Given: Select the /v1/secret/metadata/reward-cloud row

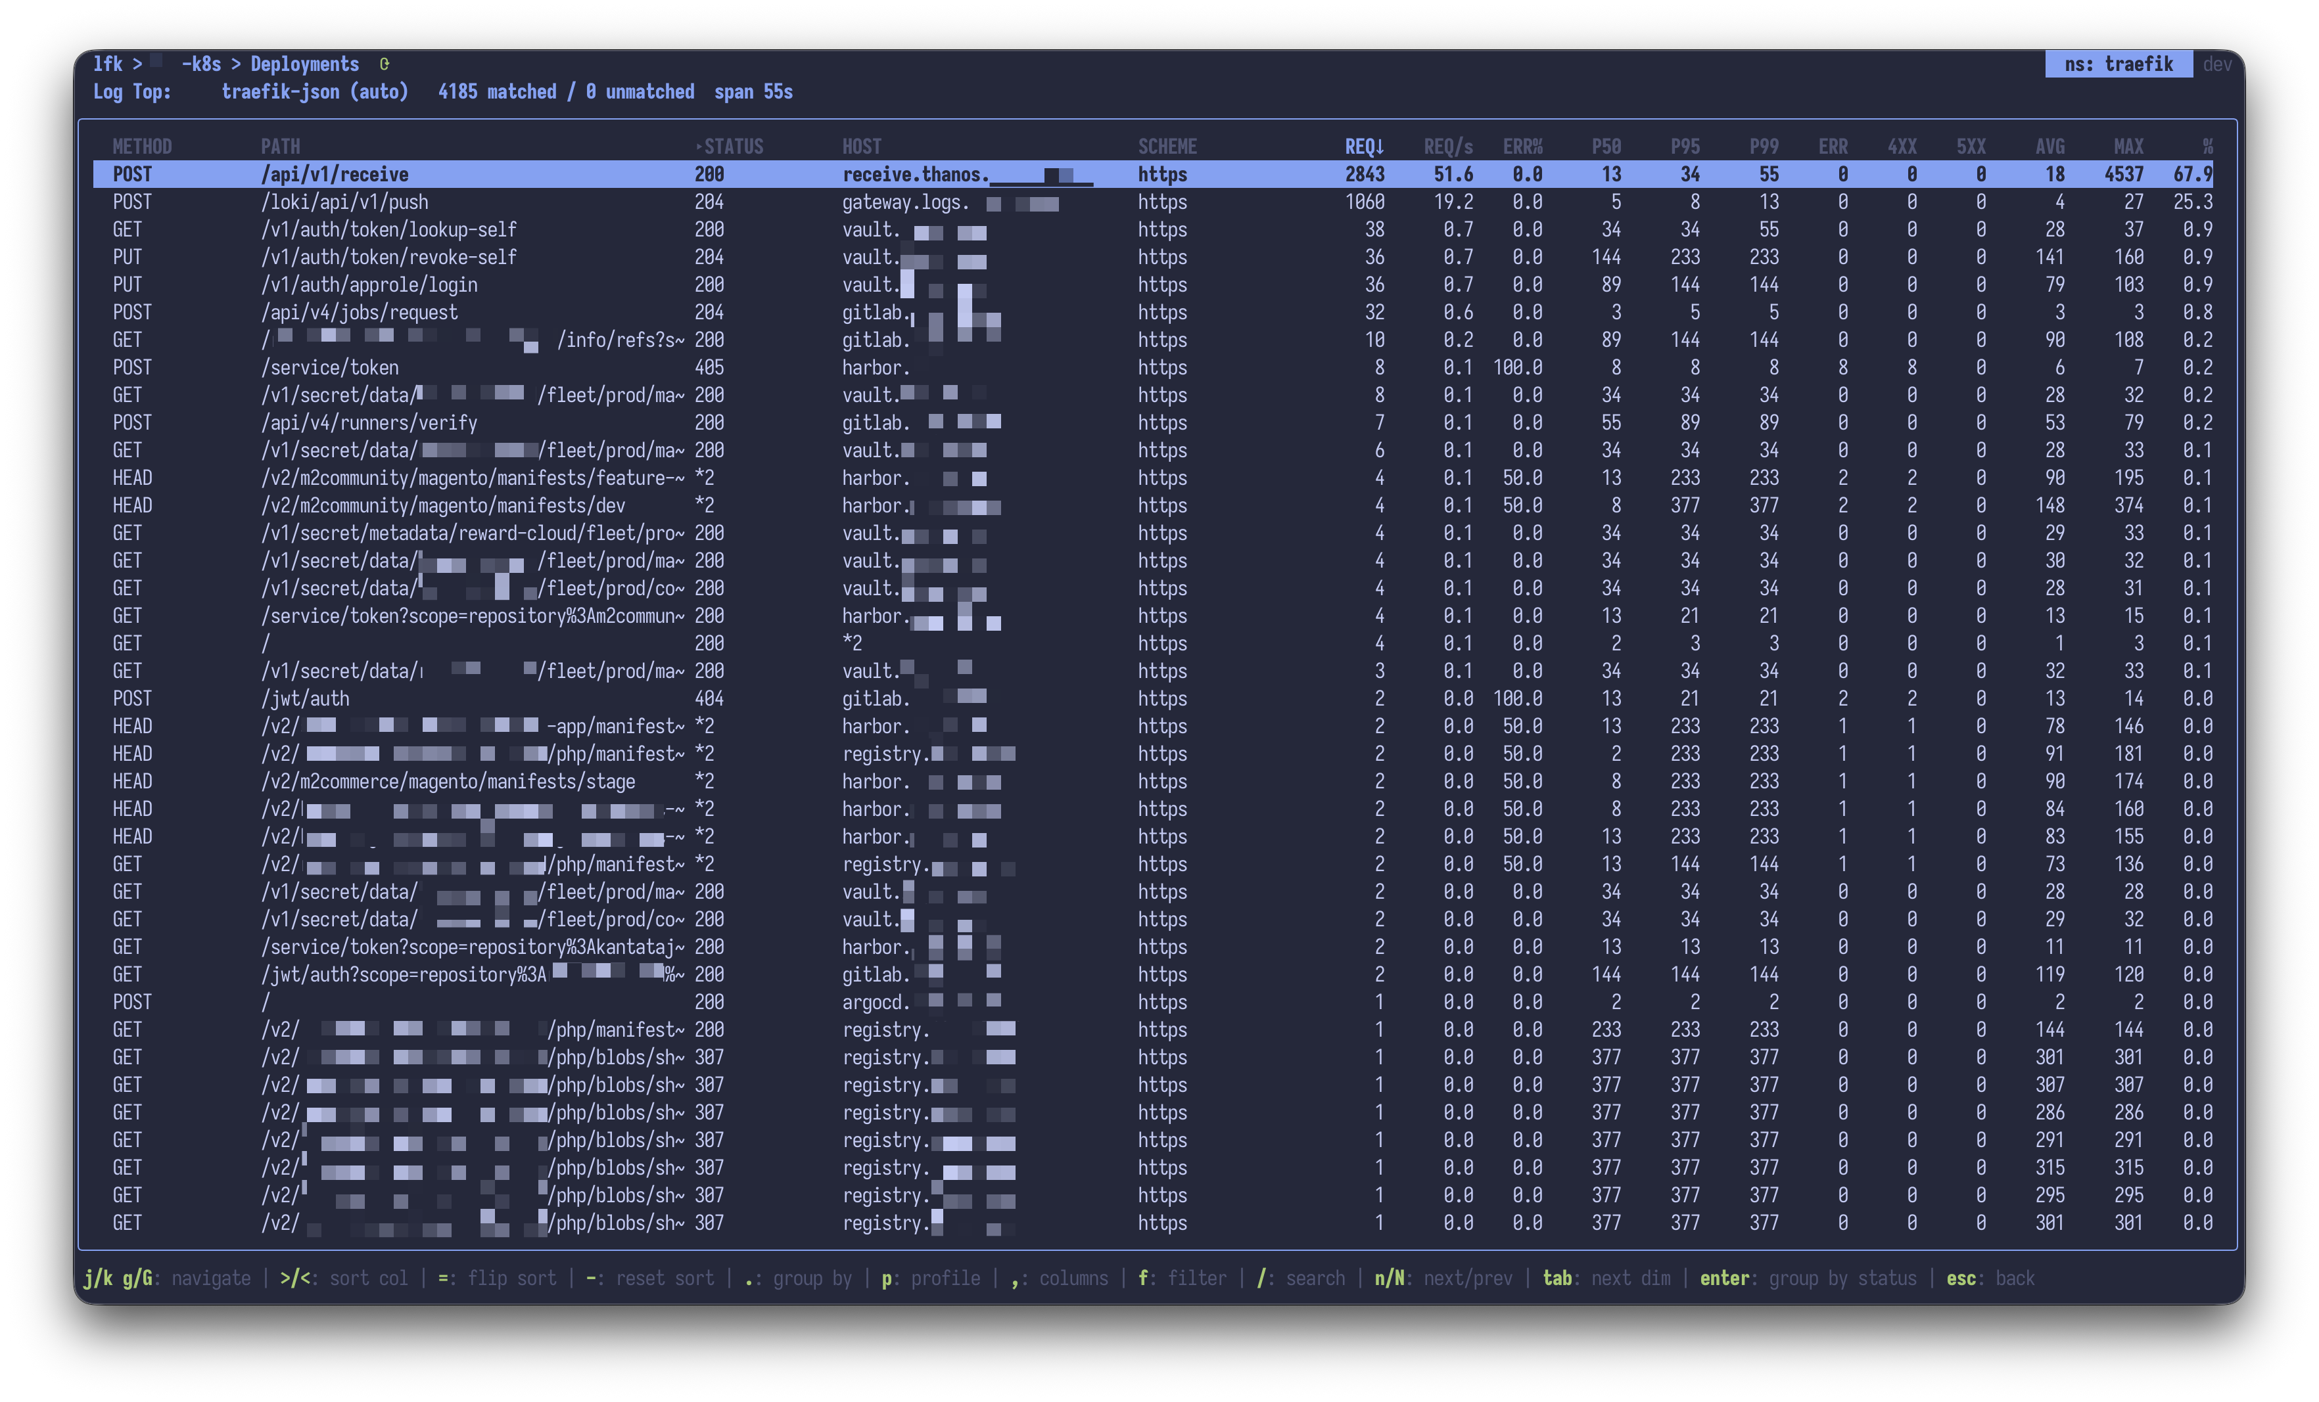Looking at the screenshot, I should pyautogui.click(x=1153, y=533).
